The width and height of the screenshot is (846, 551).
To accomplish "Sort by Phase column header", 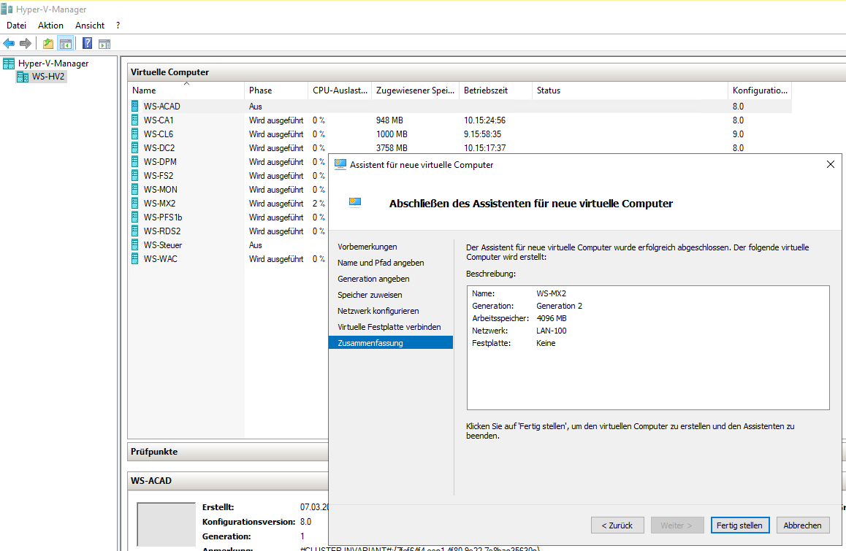I will coord(276,90).
